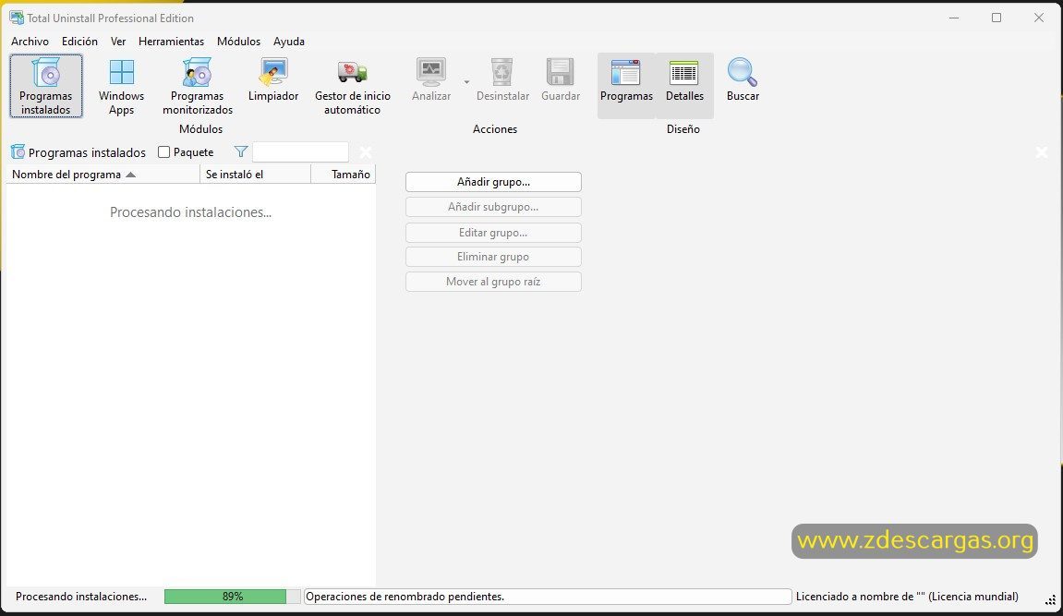Open the Gestor de inicio automático
This screenshot has height=616, width=1063.
[x=353, y=86]
